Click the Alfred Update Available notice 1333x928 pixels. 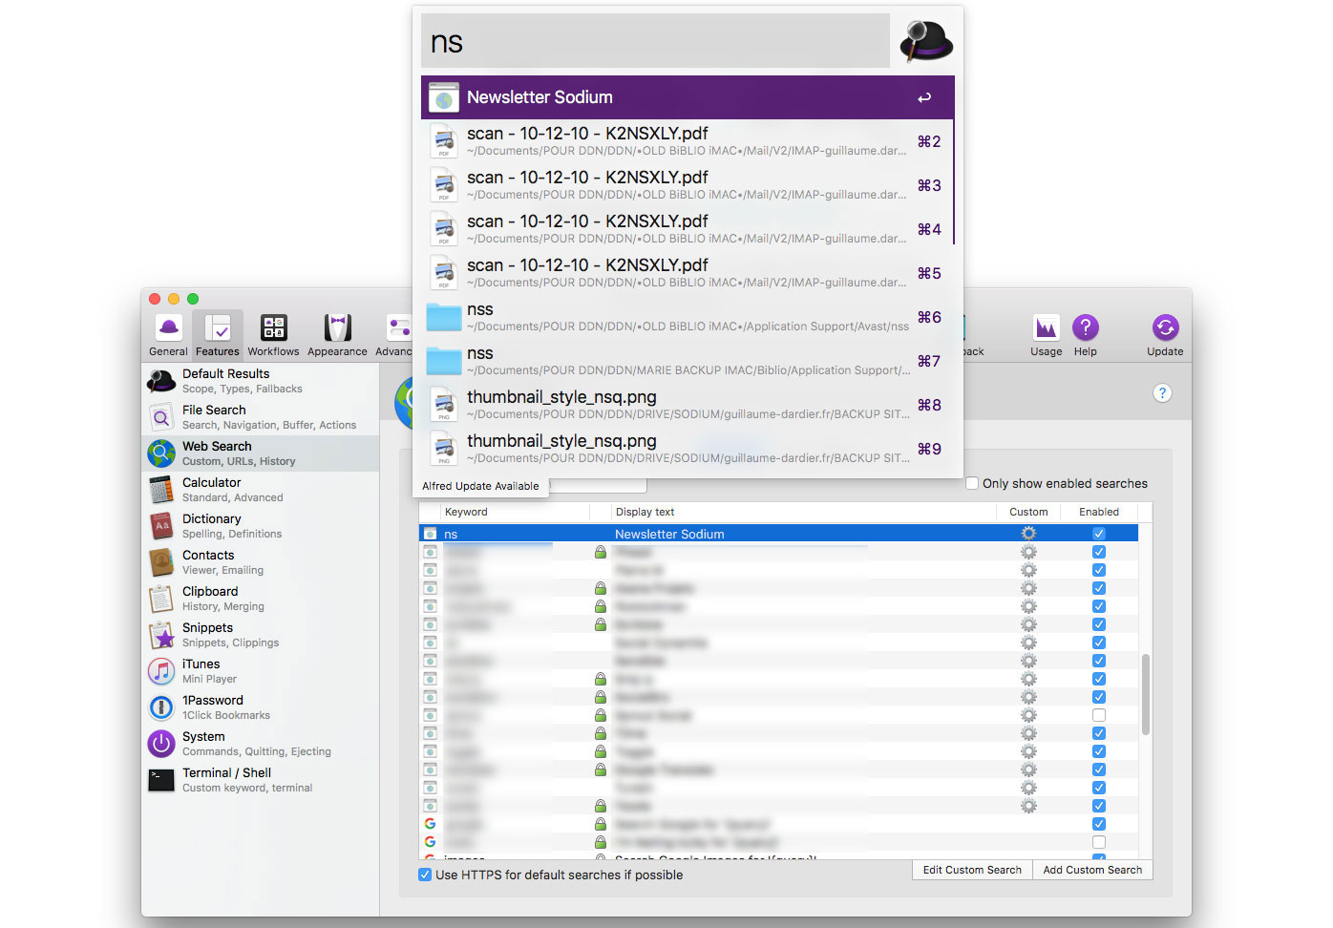(x=480, y=486)
